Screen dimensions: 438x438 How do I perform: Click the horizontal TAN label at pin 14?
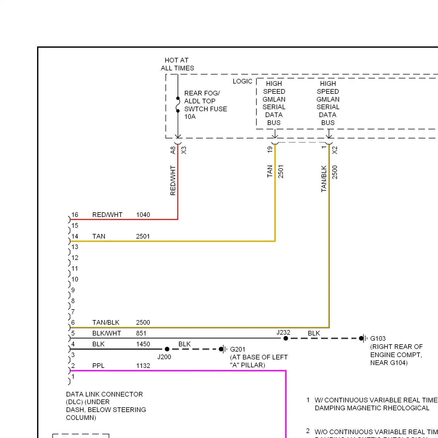(x=99, y=236)
